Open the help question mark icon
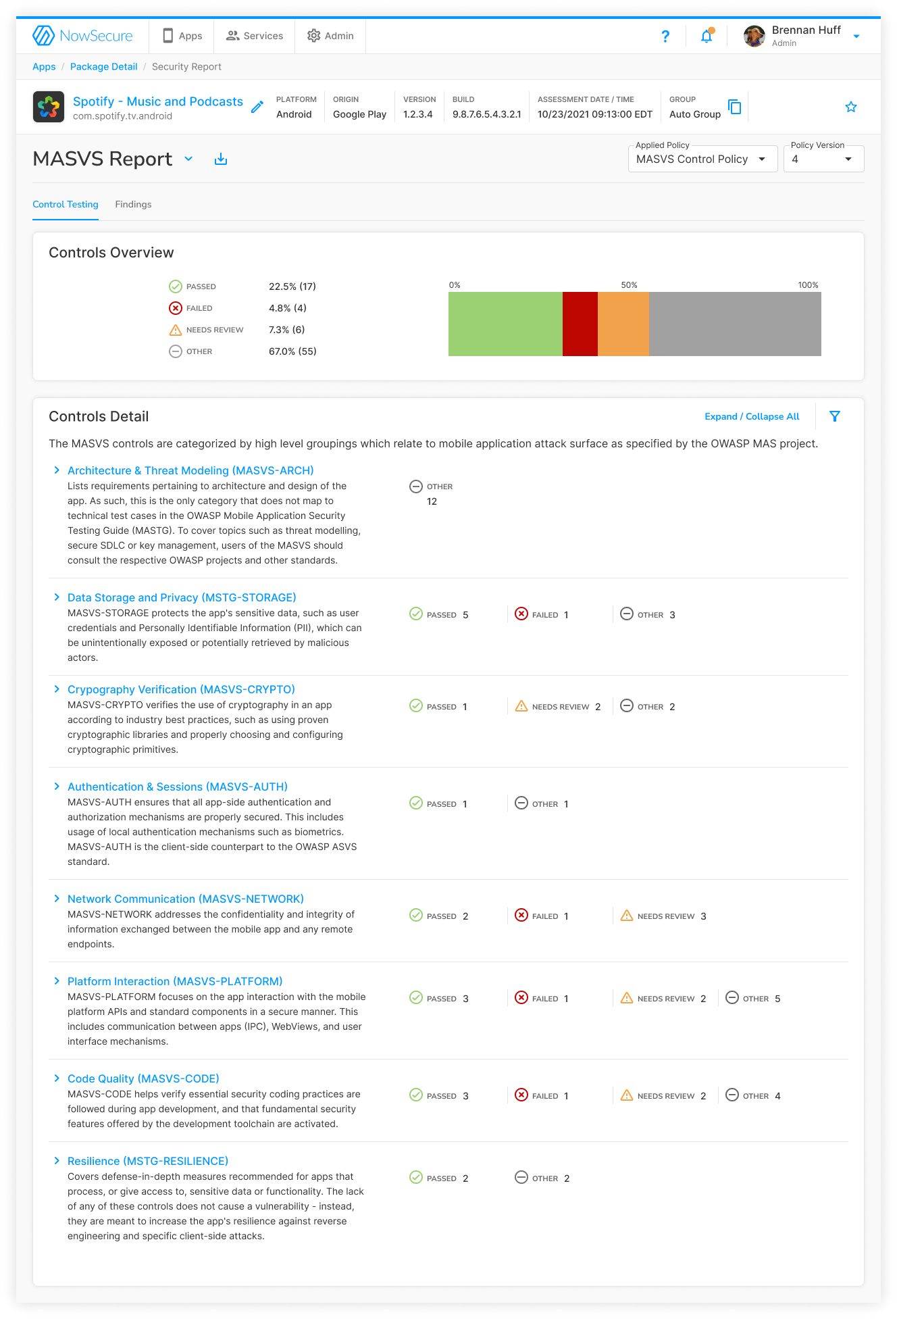 tap(665, 36)
